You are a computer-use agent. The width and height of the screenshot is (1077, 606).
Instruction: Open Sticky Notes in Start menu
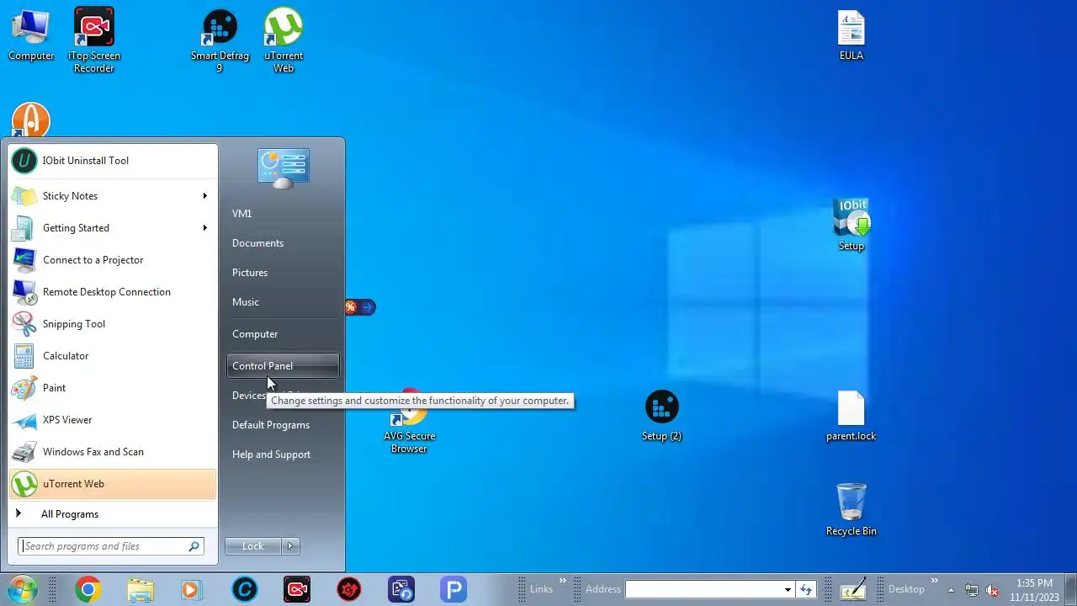click(x=113, y=196)
